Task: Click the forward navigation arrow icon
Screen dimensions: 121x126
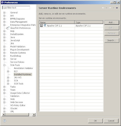Action: pos(110,8)
